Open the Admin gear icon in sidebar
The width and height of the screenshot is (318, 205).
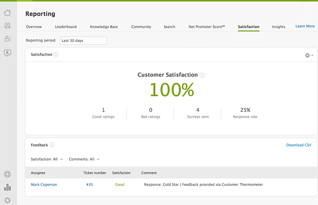[x=7, y=200]
